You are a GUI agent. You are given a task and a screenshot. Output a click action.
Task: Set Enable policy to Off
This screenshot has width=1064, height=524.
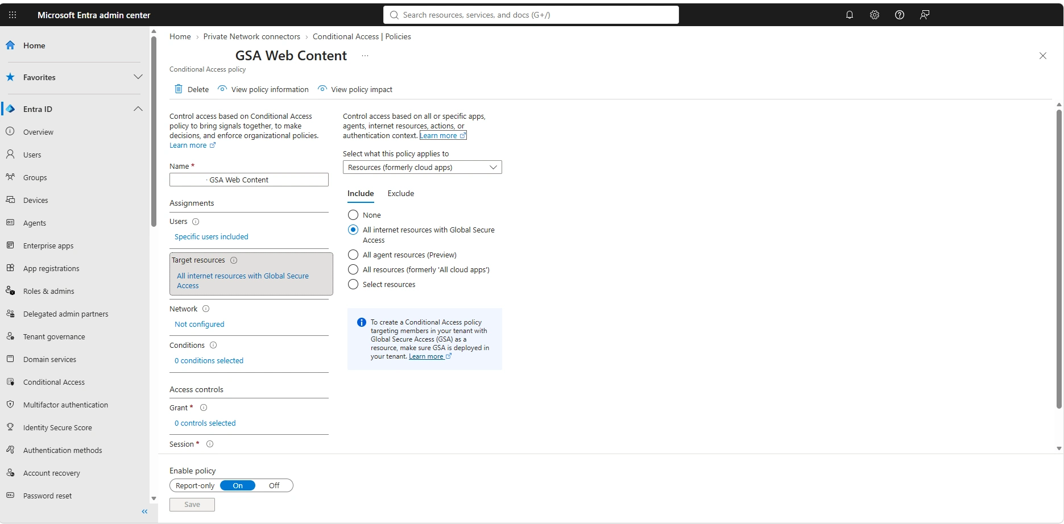(x=274, y=485)
